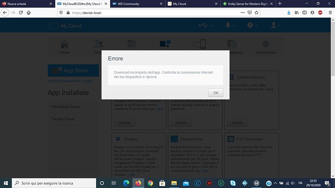Go forward with the browser forward arrow
This screenshot has width=335, height=188.
coord(13,13)
